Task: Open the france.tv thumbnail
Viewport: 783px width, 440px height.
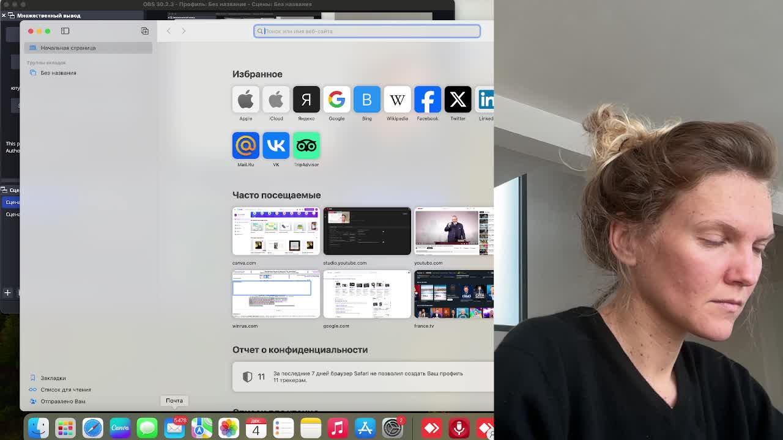Action: [454, 294]
